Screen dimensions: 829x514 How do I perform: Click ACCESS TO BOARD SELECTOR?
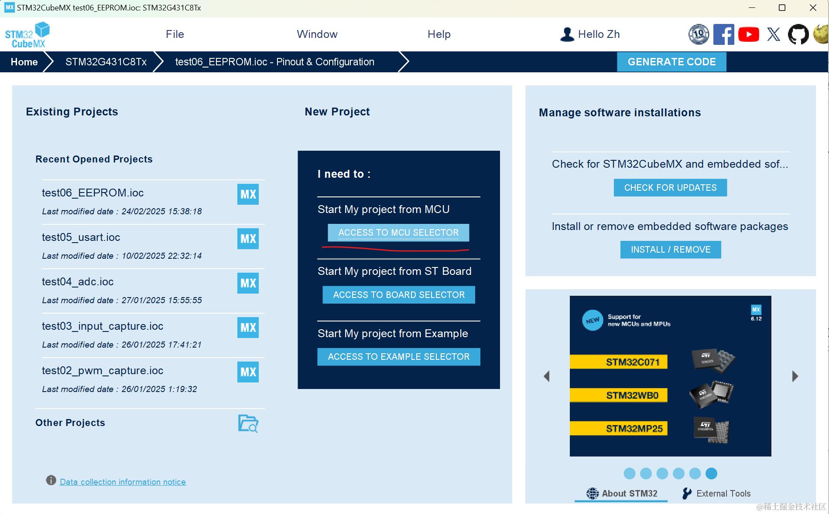399,295
